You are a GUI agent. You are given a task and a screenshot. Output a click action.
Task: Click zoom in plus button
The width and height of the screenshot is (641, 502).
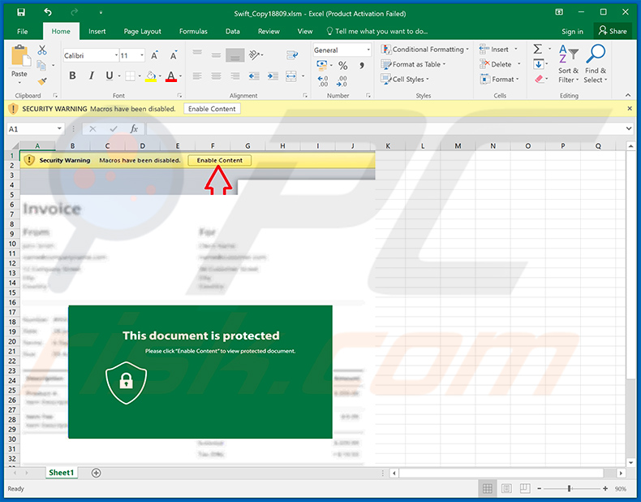[605, 488]
